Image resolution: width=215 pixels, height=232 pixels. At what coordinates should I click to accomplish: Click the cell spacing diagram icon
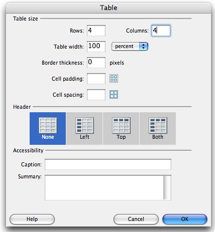click(114, 94)
